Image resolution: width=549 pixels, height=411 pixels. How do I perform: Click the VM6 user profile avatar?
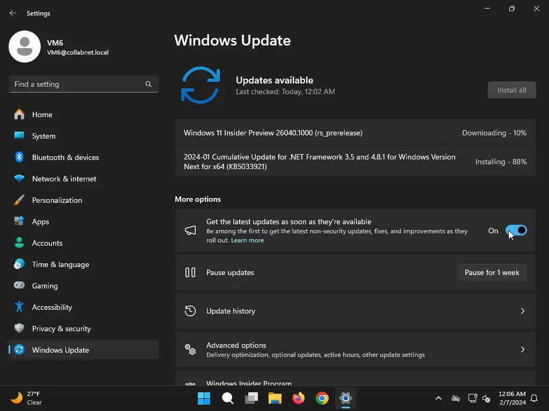click(x=25, y=47)
